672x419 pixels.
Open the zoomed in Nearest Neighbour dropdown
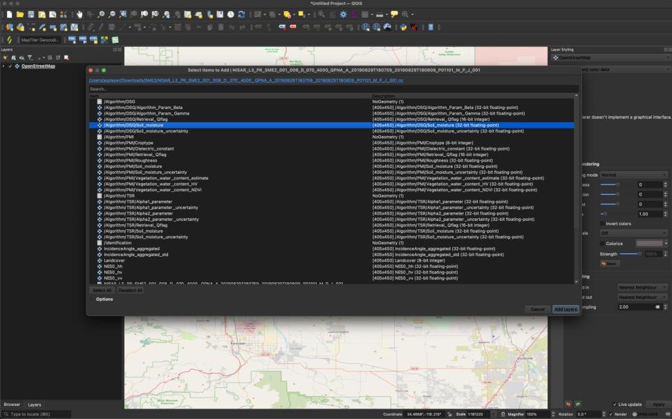click(x=642, y=288)
